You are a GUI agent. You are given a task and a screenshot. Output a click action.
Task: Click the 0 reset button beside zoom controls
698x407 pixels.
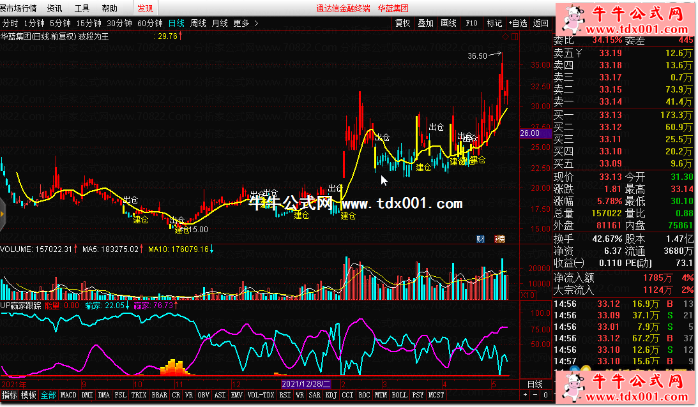[x=545, y=394]
